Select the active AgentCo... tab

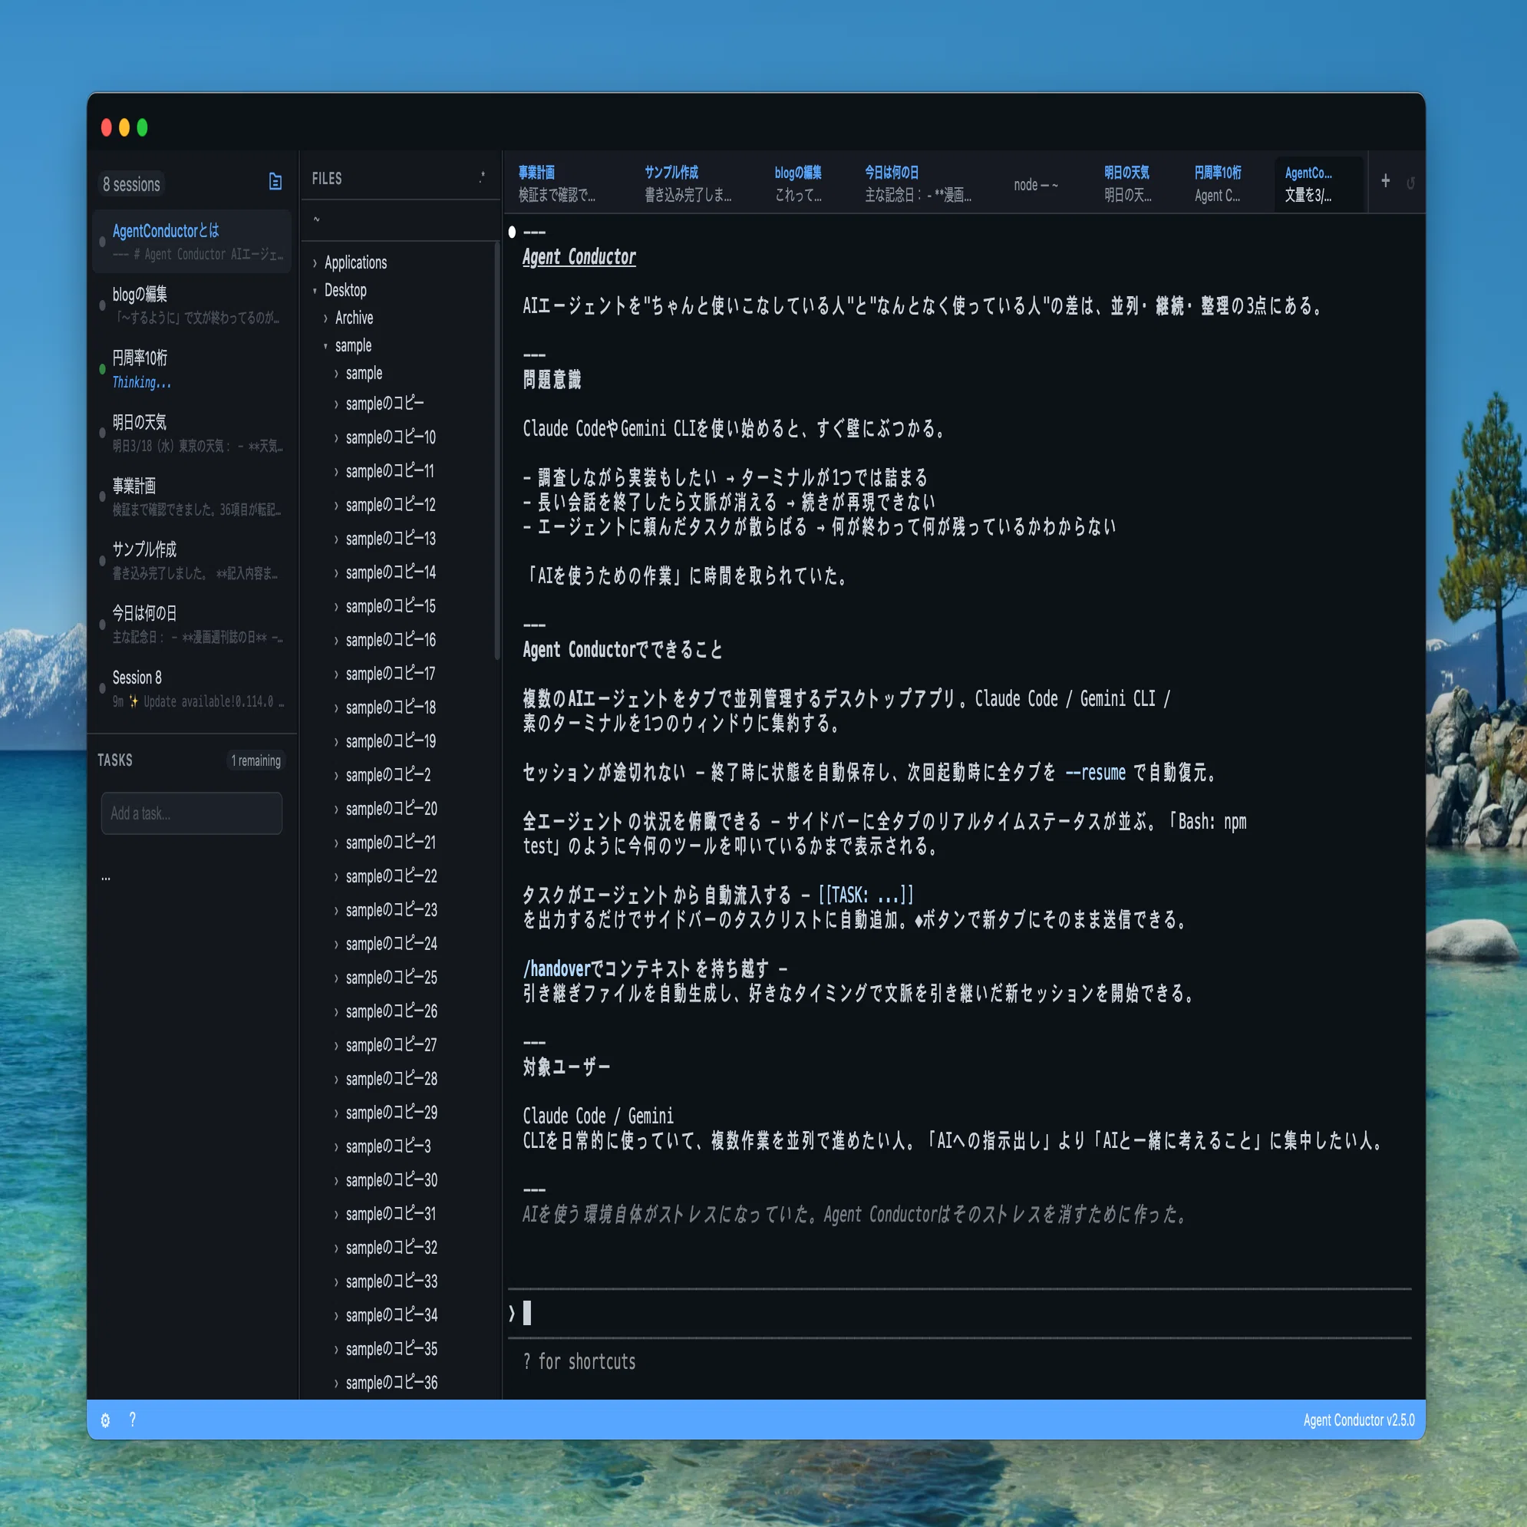pos(1318,183)
